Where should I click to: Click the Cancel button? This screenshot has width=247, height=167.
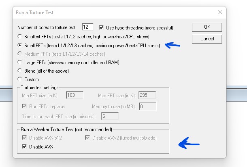click(207, 39)
